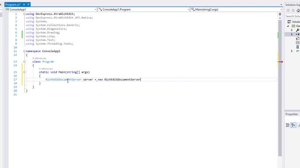The image size is (300, 168).
Task: Click the 'using System.Drawing;' line
Action: [x=43, y=33]
